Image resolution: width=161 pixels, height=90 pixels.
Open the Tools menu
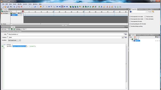tap(30, 4)
